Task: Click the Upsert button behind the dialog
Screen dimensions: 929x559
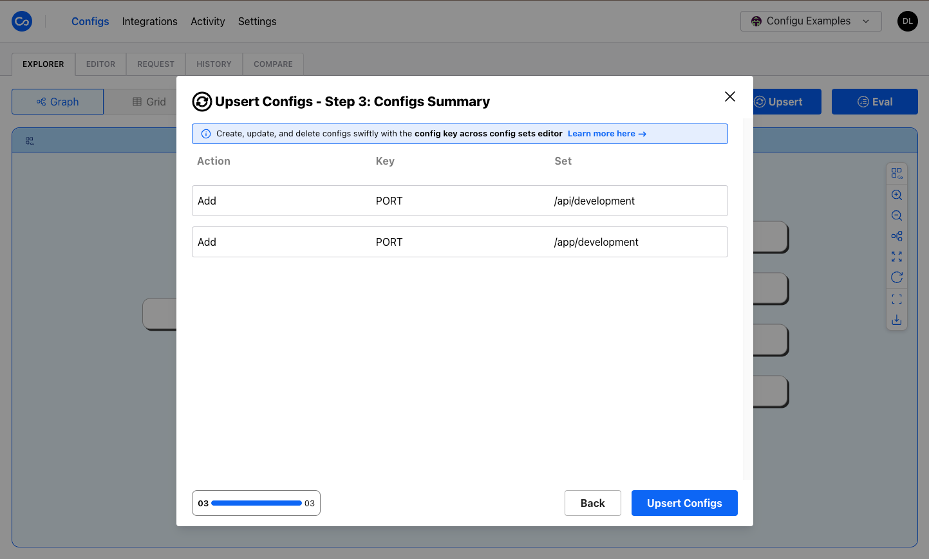Action: [x=787, y=102]
